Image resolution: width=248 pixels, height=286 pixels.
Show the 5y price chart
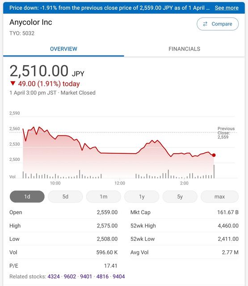click(180, 197)
